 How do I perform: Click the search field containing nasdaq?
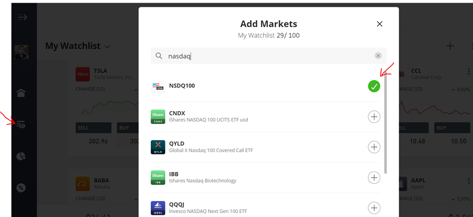[x=268, y=56]
